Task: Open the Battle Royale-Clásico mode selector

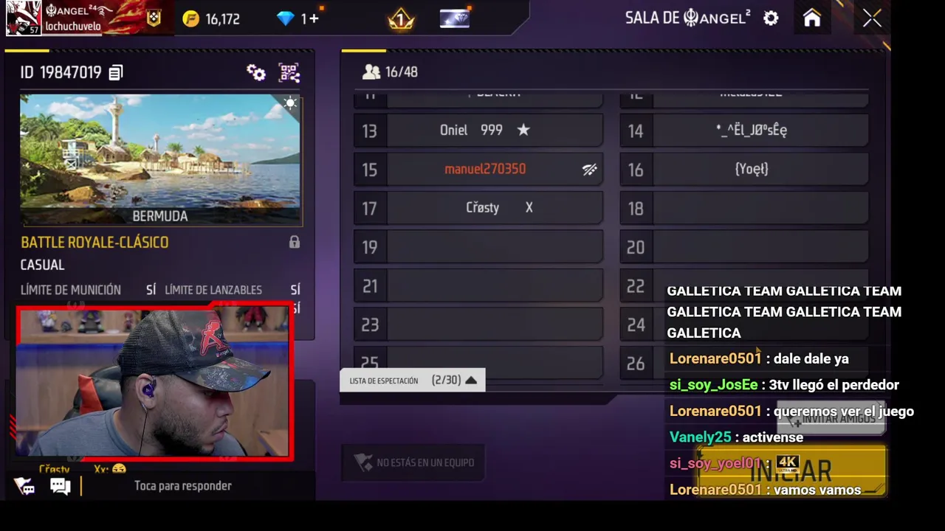Action: click(x=94, y=242)
